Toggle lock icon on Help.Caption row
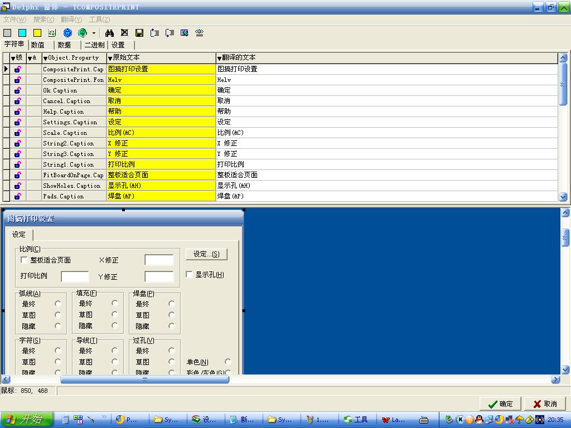The width and height of the screenshot is (571, 428). 17,111
